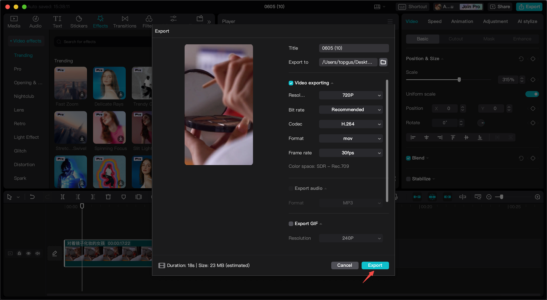Hide the track with the eye icon
547x300 pixels.
point(29,253)
